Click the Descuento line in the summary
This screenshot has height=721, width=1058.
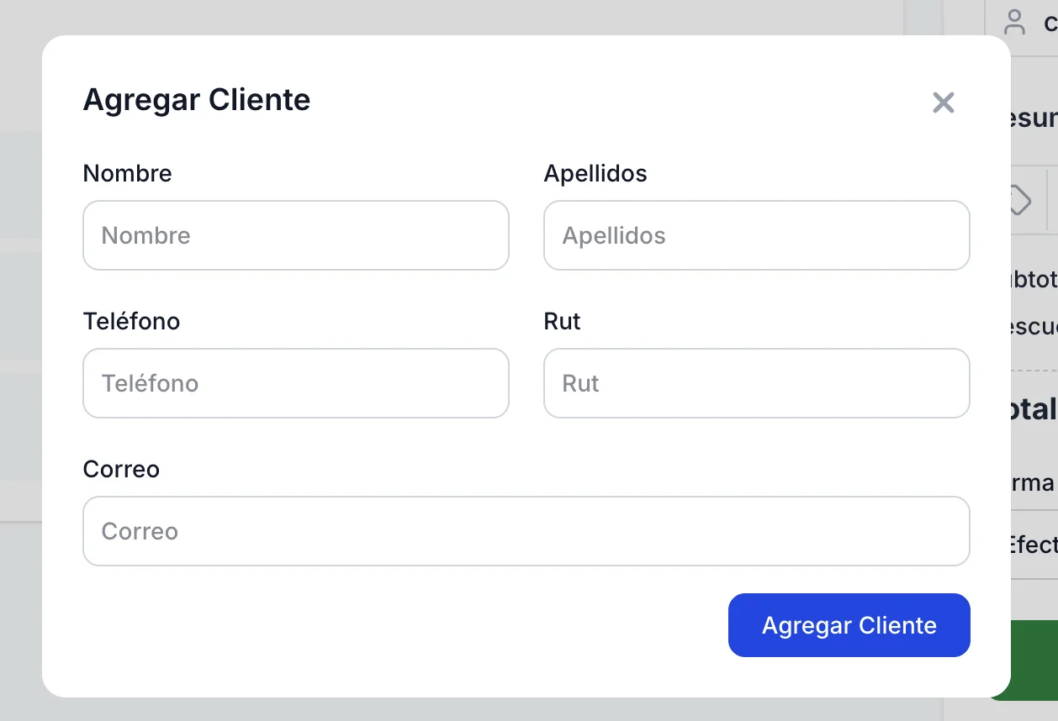tap(1034, 326)
